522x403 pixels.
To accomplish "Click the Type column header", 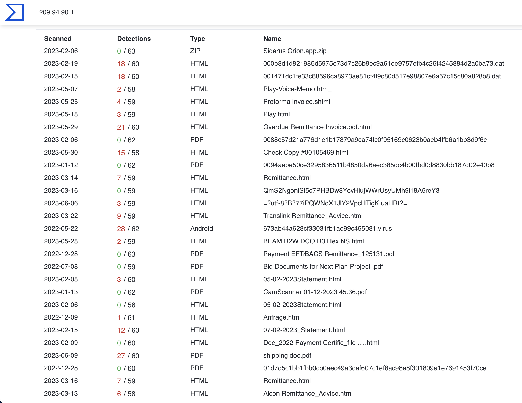I will pyautogui.click(x=197, y=39).
